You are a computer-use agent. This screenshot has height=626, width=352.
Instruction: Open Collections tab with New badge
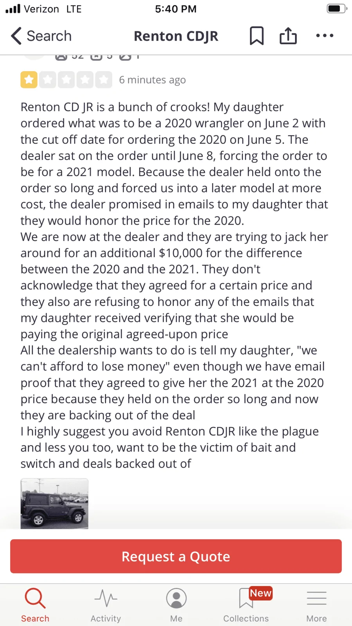tap(246, 605)
